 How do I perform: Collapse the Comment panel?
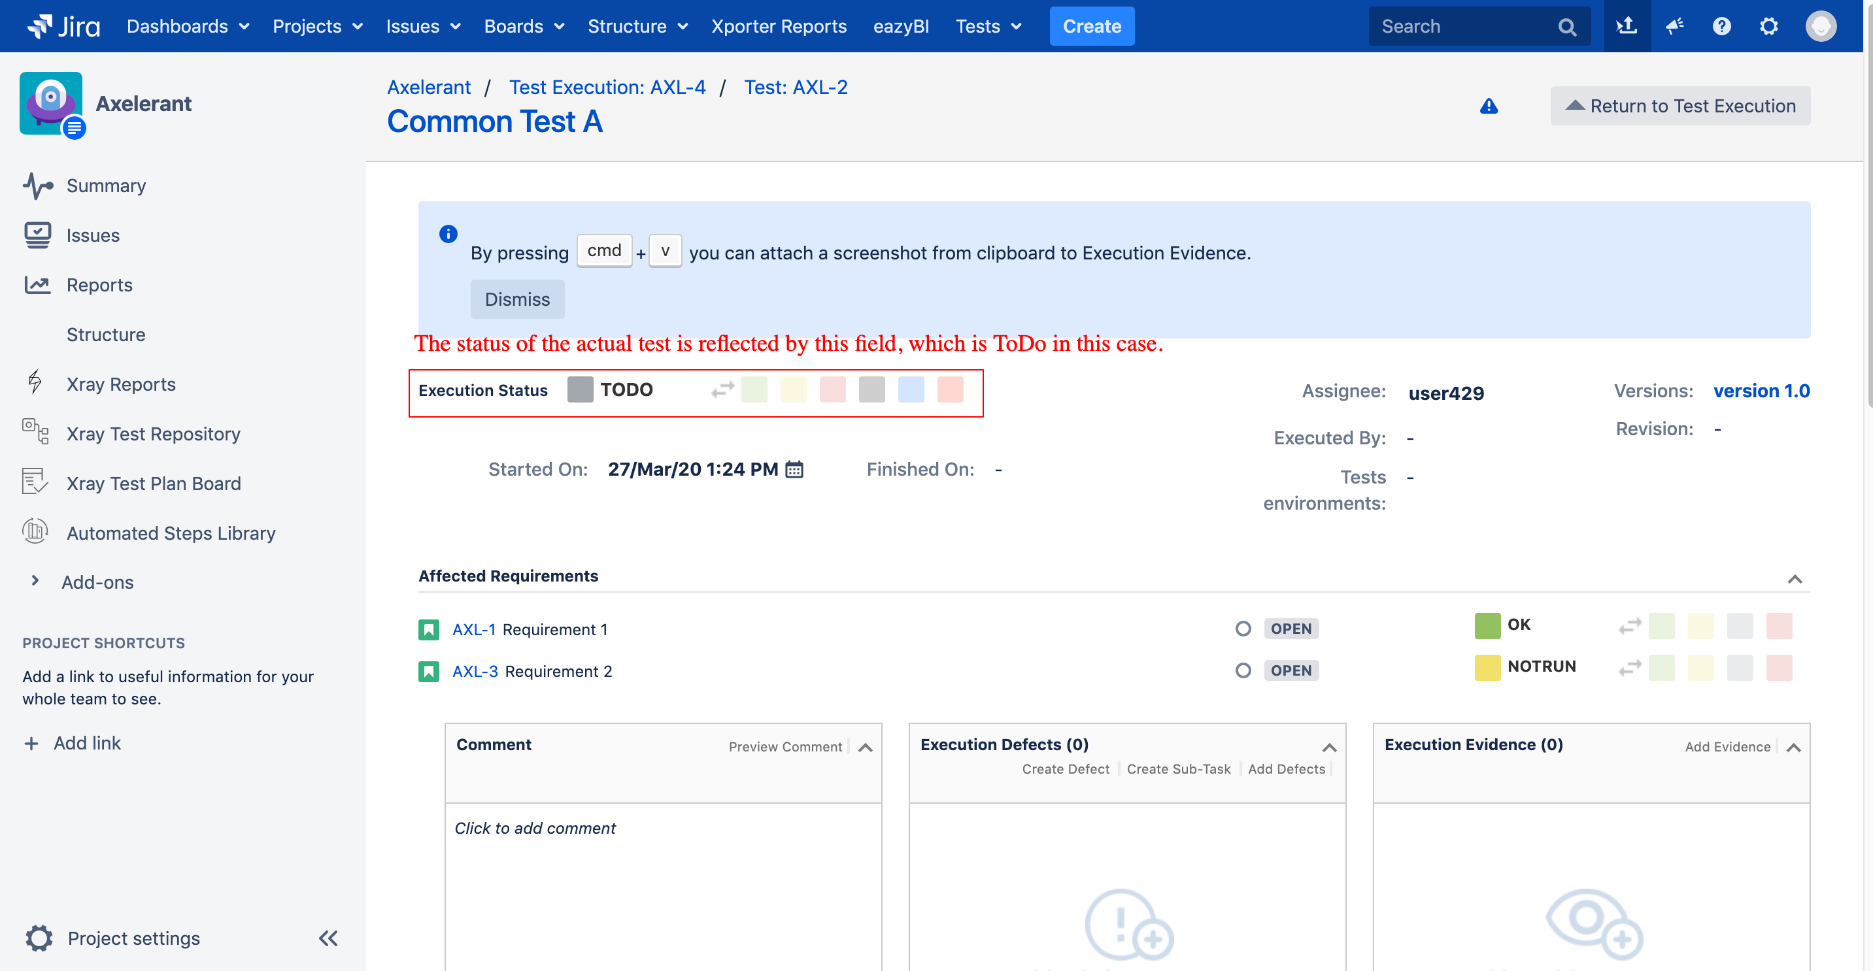(866, 747)
